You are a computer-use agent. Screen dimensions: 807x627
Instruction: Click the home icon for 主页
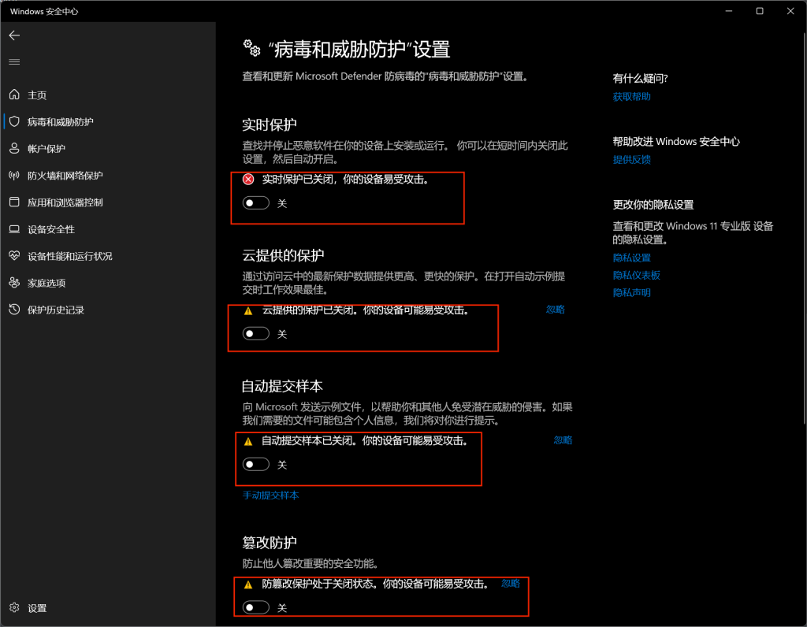(14, 95)
